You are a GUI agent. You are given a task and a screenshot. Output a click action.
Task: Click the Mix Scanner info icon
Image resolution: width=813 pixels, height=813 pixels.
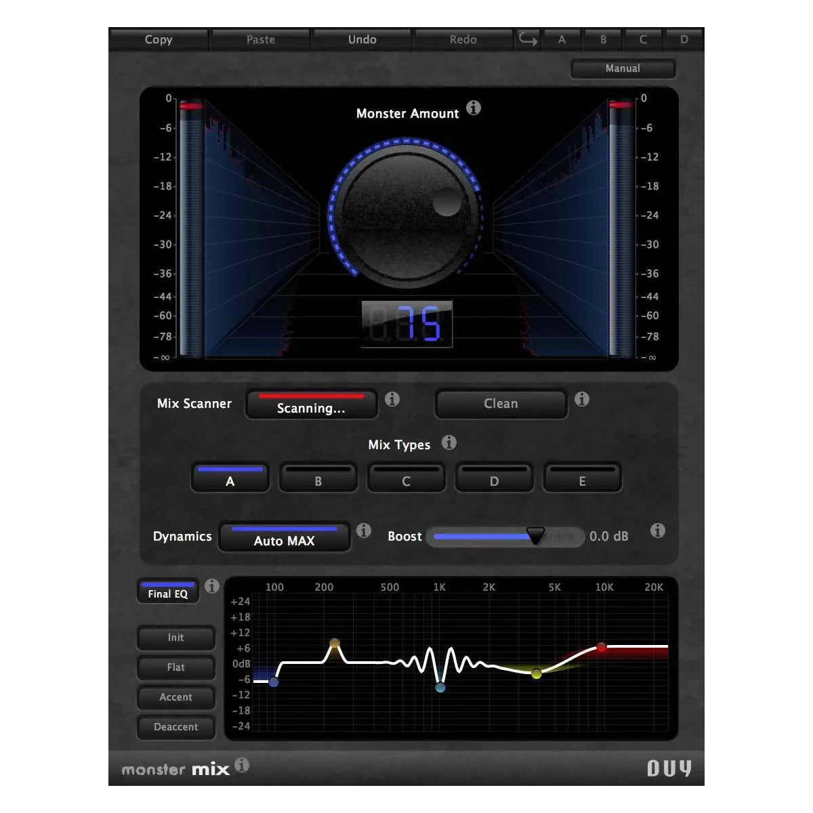coord(392,400)
